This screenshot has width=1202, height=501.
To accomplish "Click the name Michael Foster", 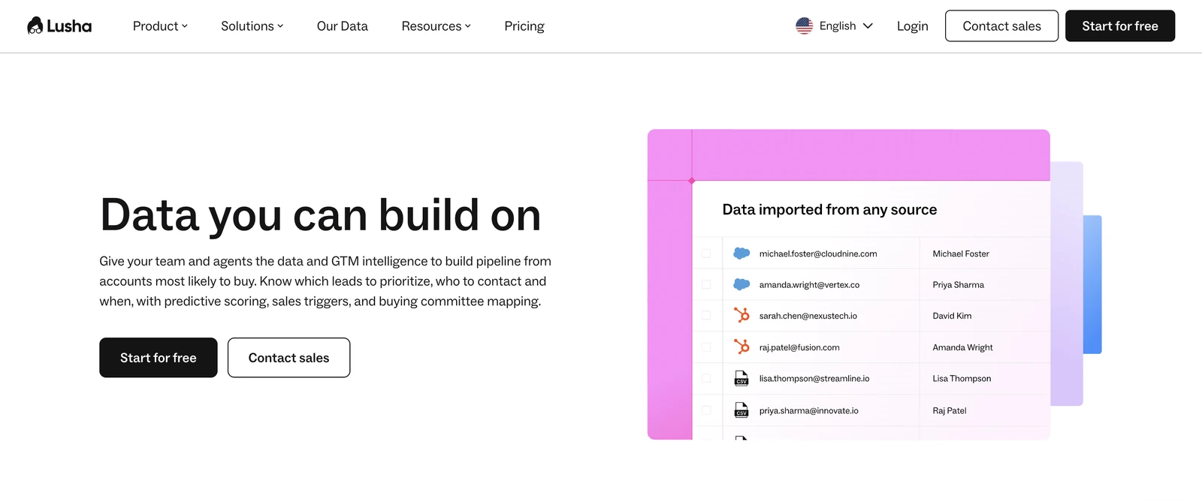I will click(x=961, y=253).
